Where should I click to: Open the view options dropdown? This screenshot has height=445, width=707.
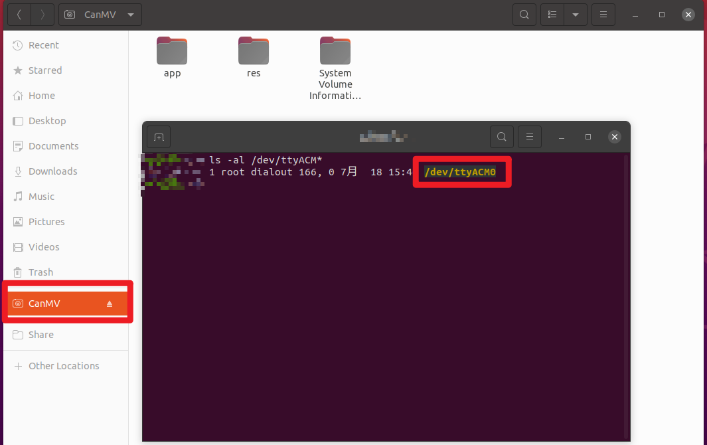575,14
